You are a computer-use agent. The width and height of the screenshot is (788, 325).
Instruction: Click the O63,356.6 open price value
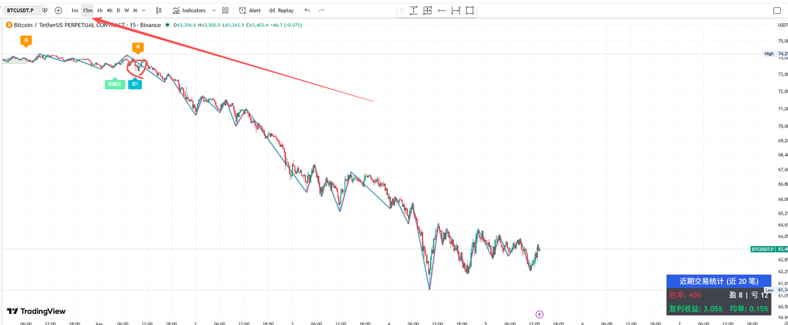[x=183, y=25]
